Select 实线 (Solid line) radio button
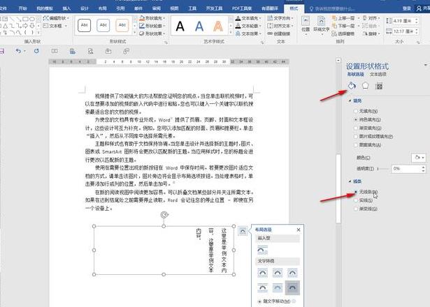This screenshot has height=307, width=430. (356, 200)
